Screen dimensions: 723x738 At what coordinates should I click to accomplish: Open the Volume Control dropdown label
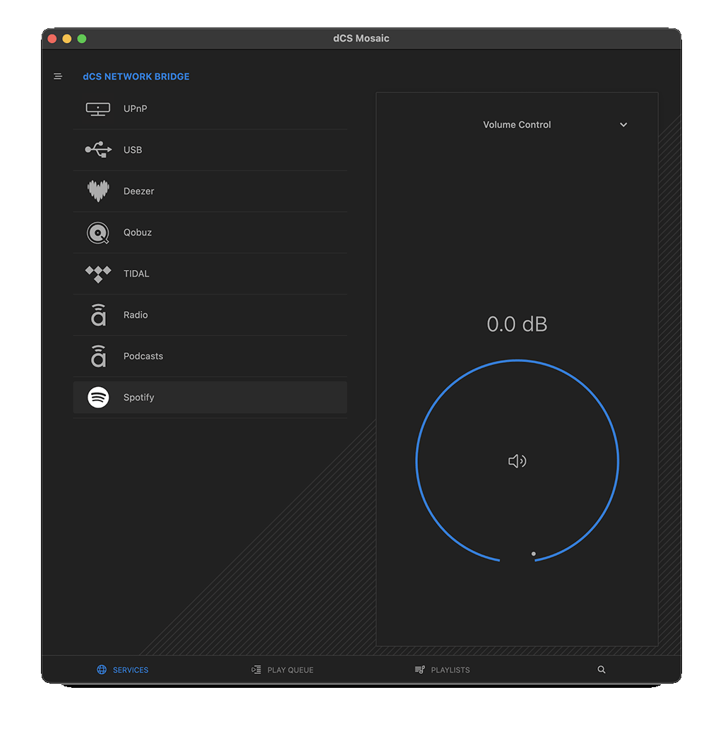[x=517, y=125]
